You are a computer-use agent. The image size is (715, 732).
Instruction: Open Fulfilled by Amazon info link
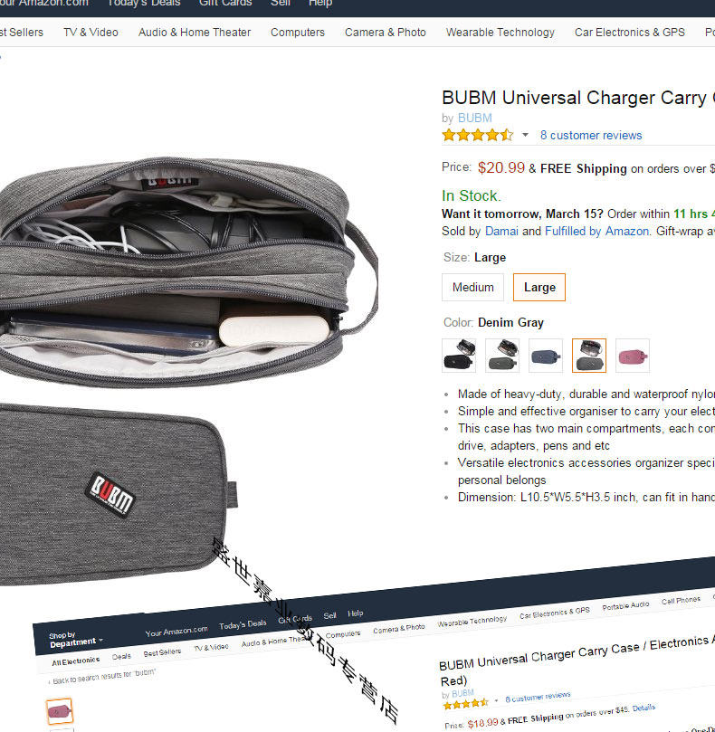596,231
